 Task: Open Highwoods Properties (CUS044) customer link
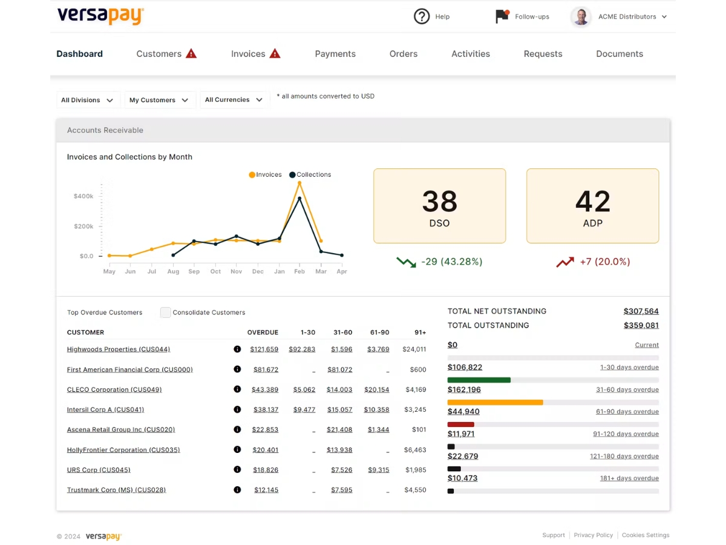(x=119, y=349)
